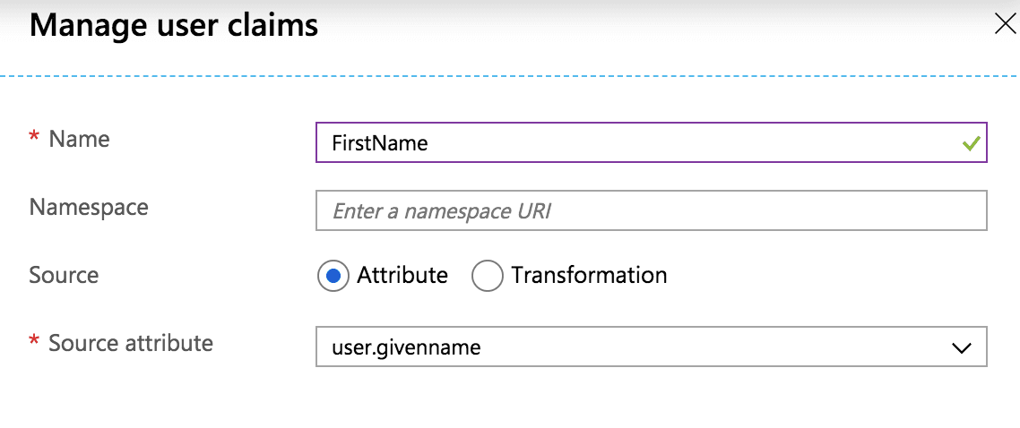Image resolution: width=1020 pixels, height=428 pixels.
Task: Click the FirstName text in the Name box
Action: [x=379, y=143]
